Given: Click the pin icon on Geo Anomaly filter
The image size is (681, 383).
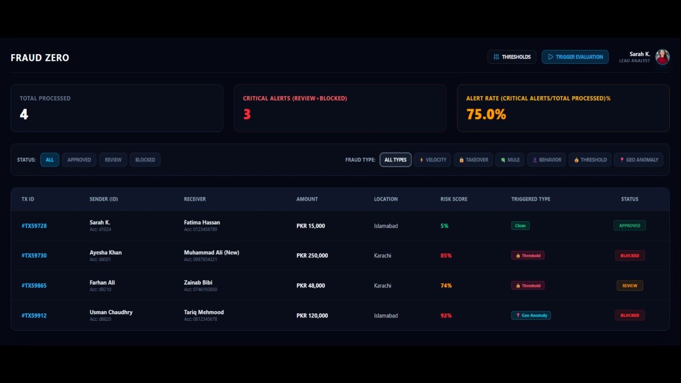Looking at the screenshot, I should click(622, 160).
